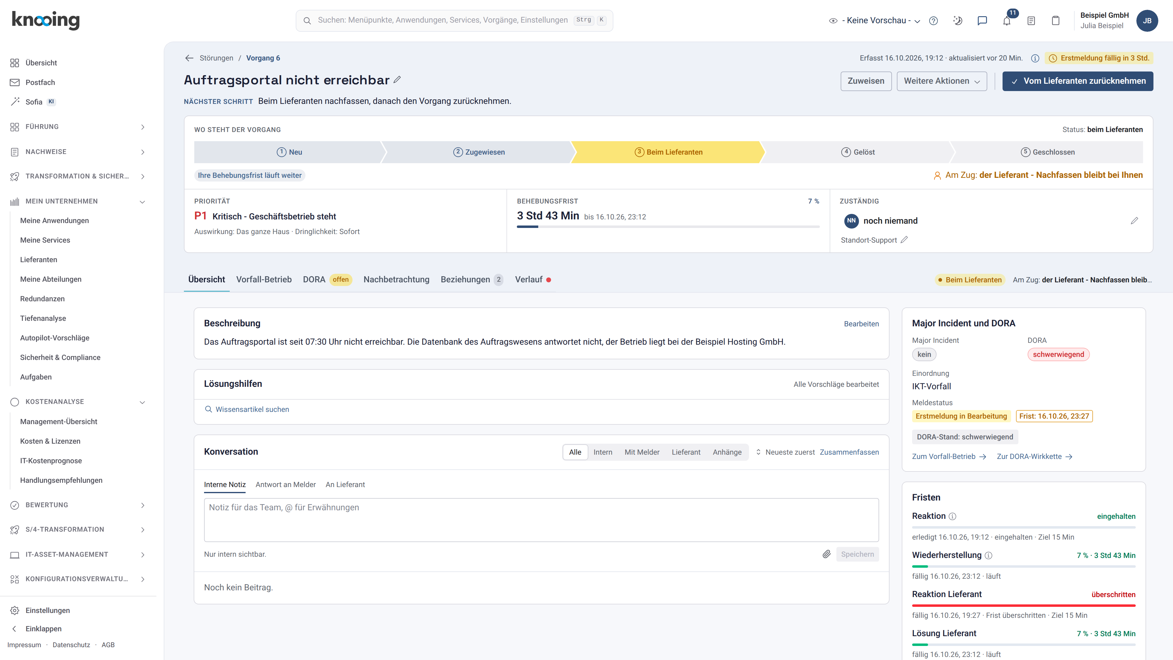Edit the Standort-Support group pencil

coord(904,240)
